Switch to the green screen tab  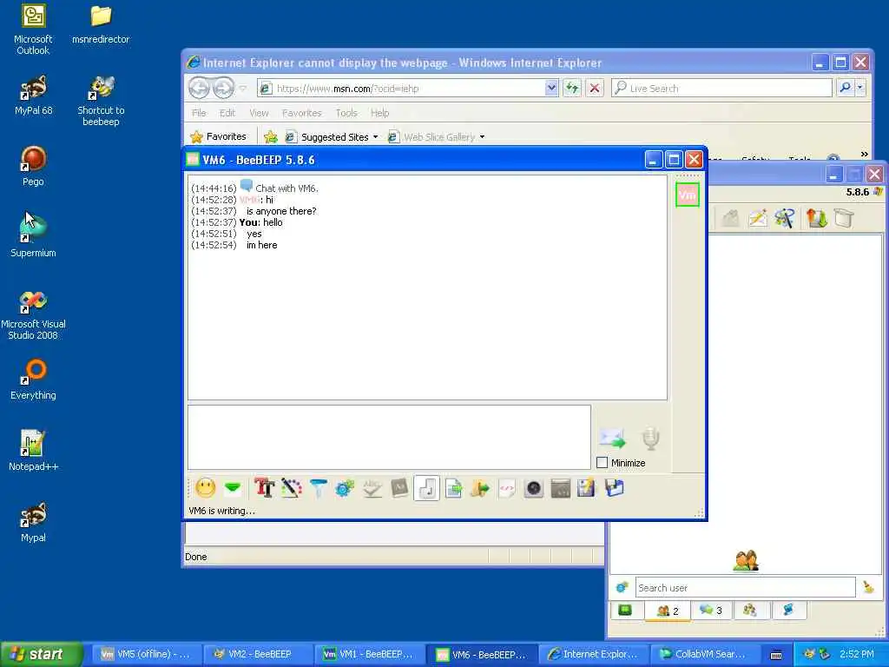point(625,611)
